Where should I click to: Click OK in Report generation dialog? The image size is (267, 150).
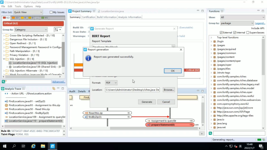tap(173, 71)
